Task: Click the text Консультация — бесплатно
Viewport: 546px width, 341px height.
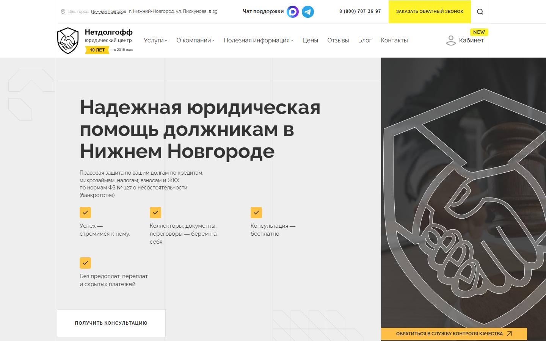Action: [273, 230]
